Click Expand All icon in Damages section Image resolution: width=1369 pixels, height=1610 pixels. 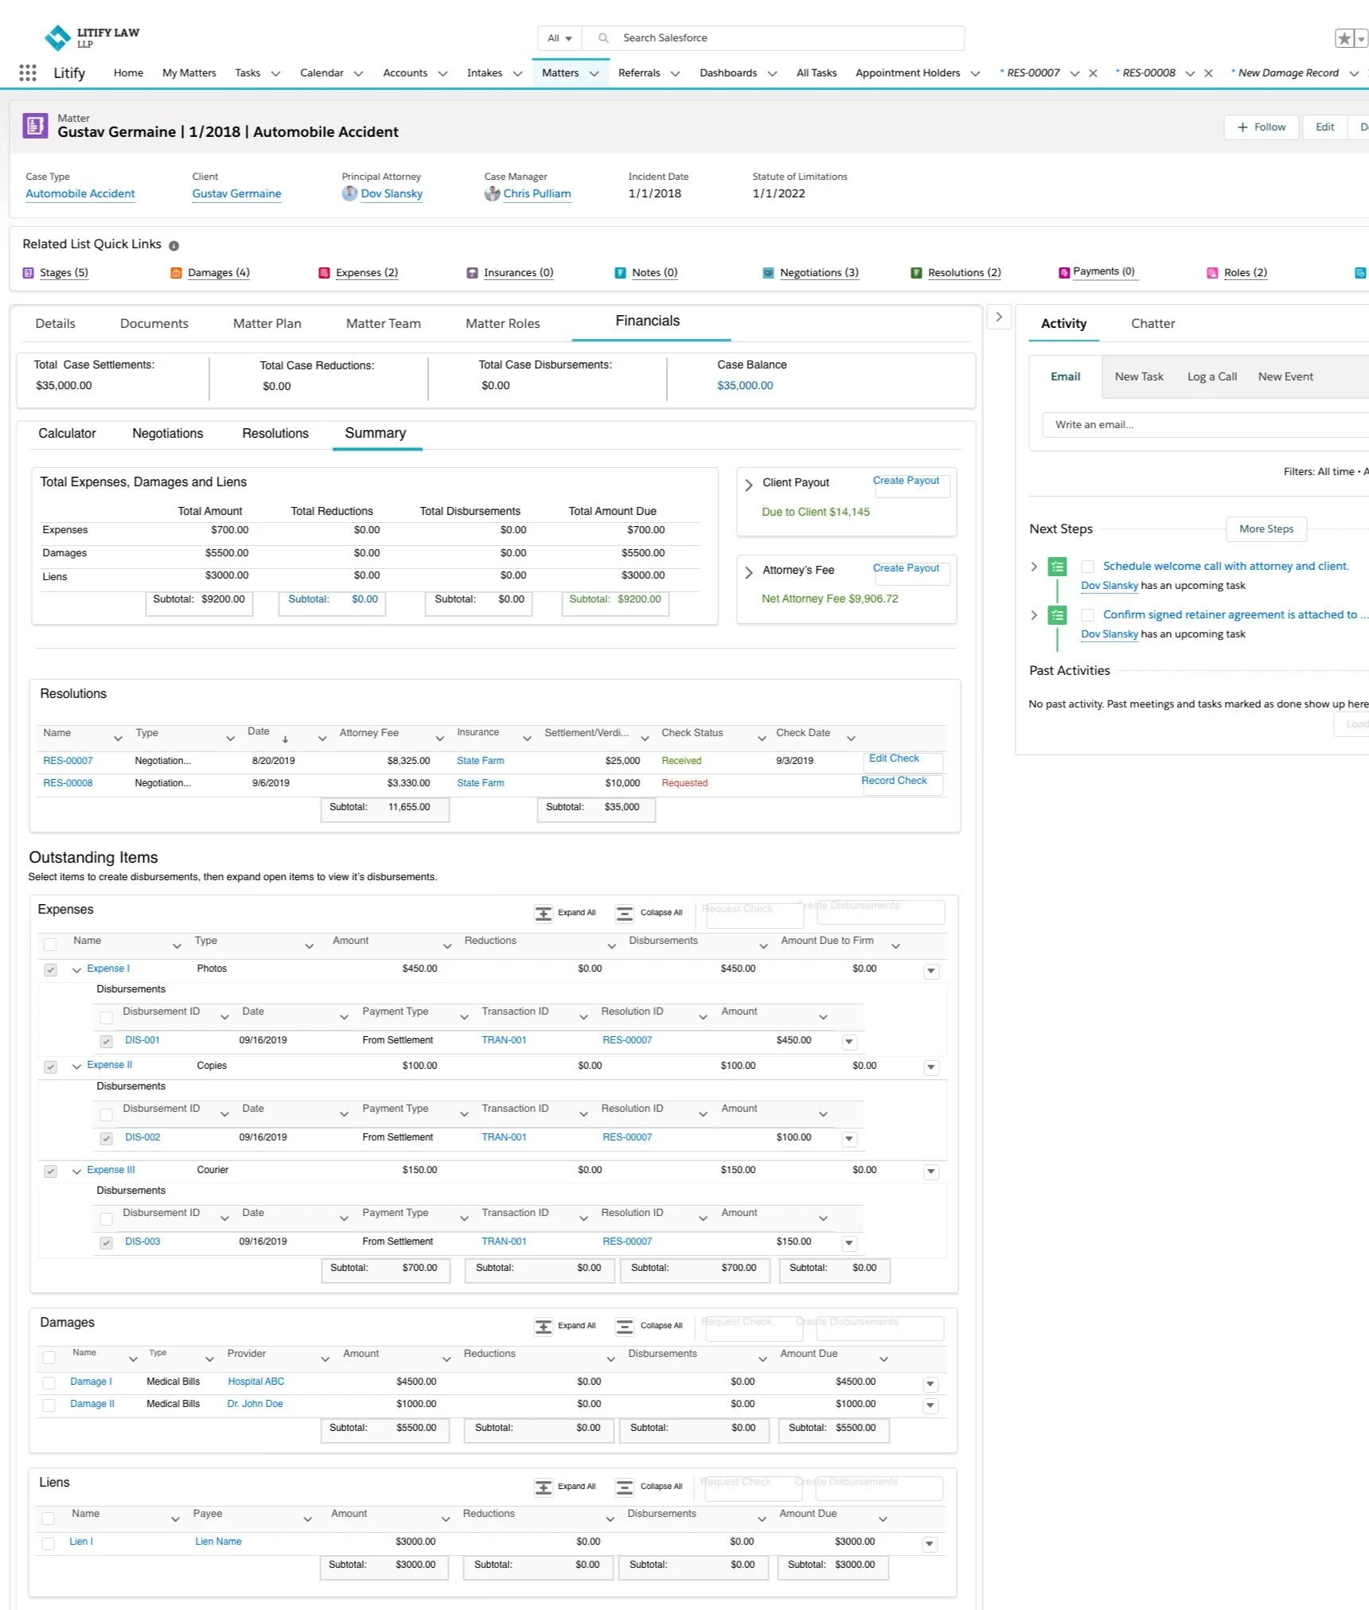point(544,1327)
